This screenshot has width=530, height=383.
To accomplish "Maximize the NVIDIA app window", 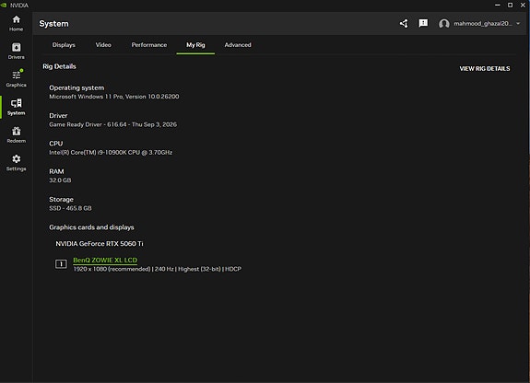I will pos(510,5).
